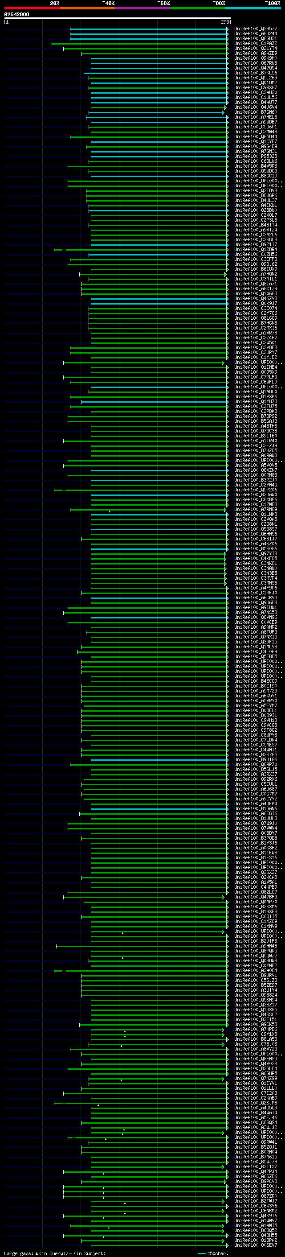Click hit UniRef100_A9G4E9
The image size is (285, 1257).
click(x=256, y=146)
